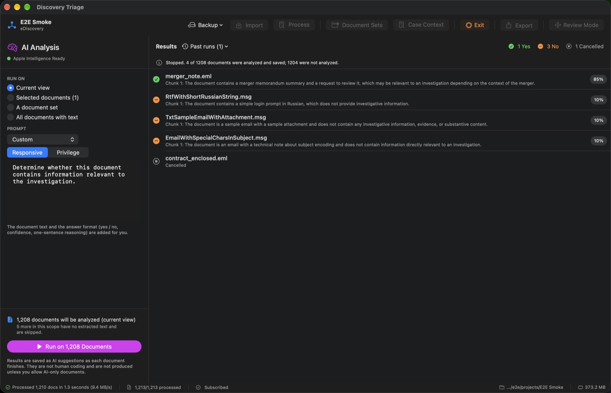The width and height of the screenshot is (611, 393).
Task: Enter Review Mode from the toolbar
Action: click(576, 25)
